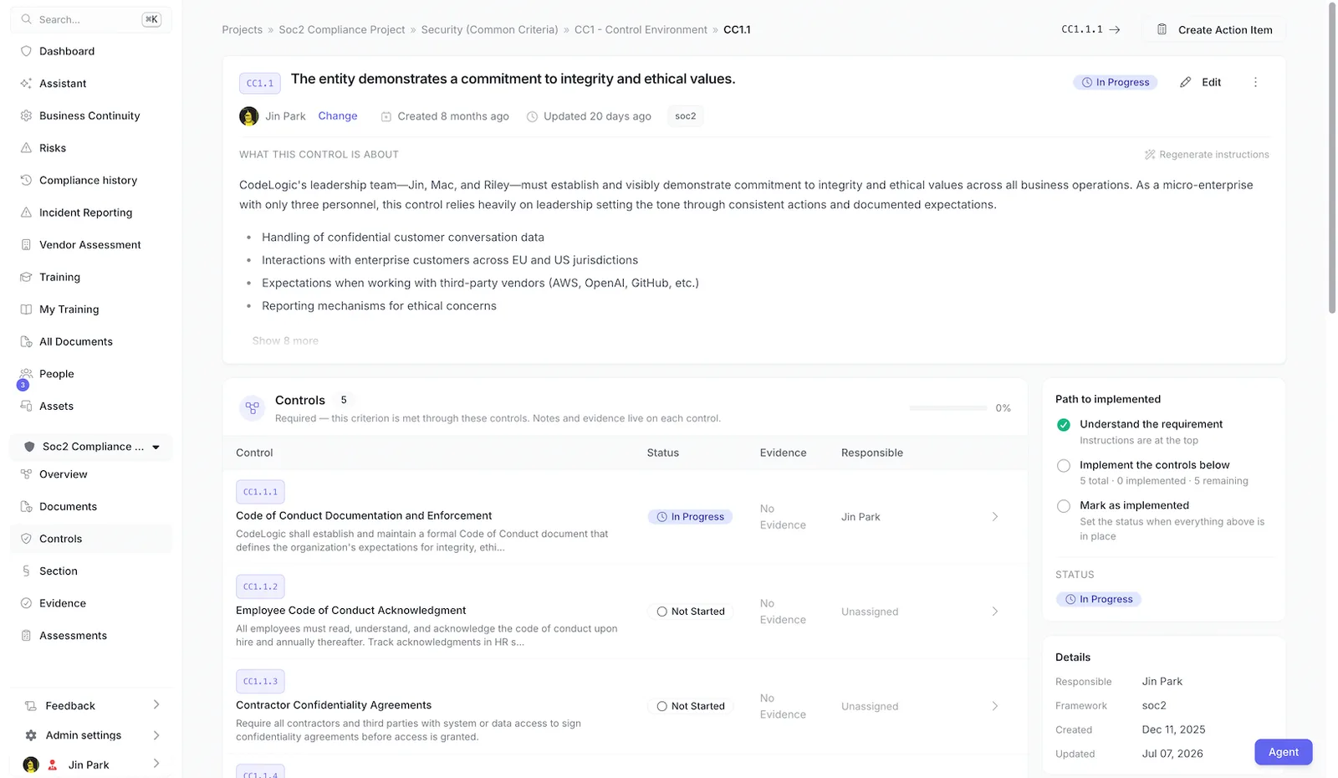Open the STATUS In Progress dropdown in sidebar panel
The width and height of the screenshot is (1338, 778).
point(1099,599)
